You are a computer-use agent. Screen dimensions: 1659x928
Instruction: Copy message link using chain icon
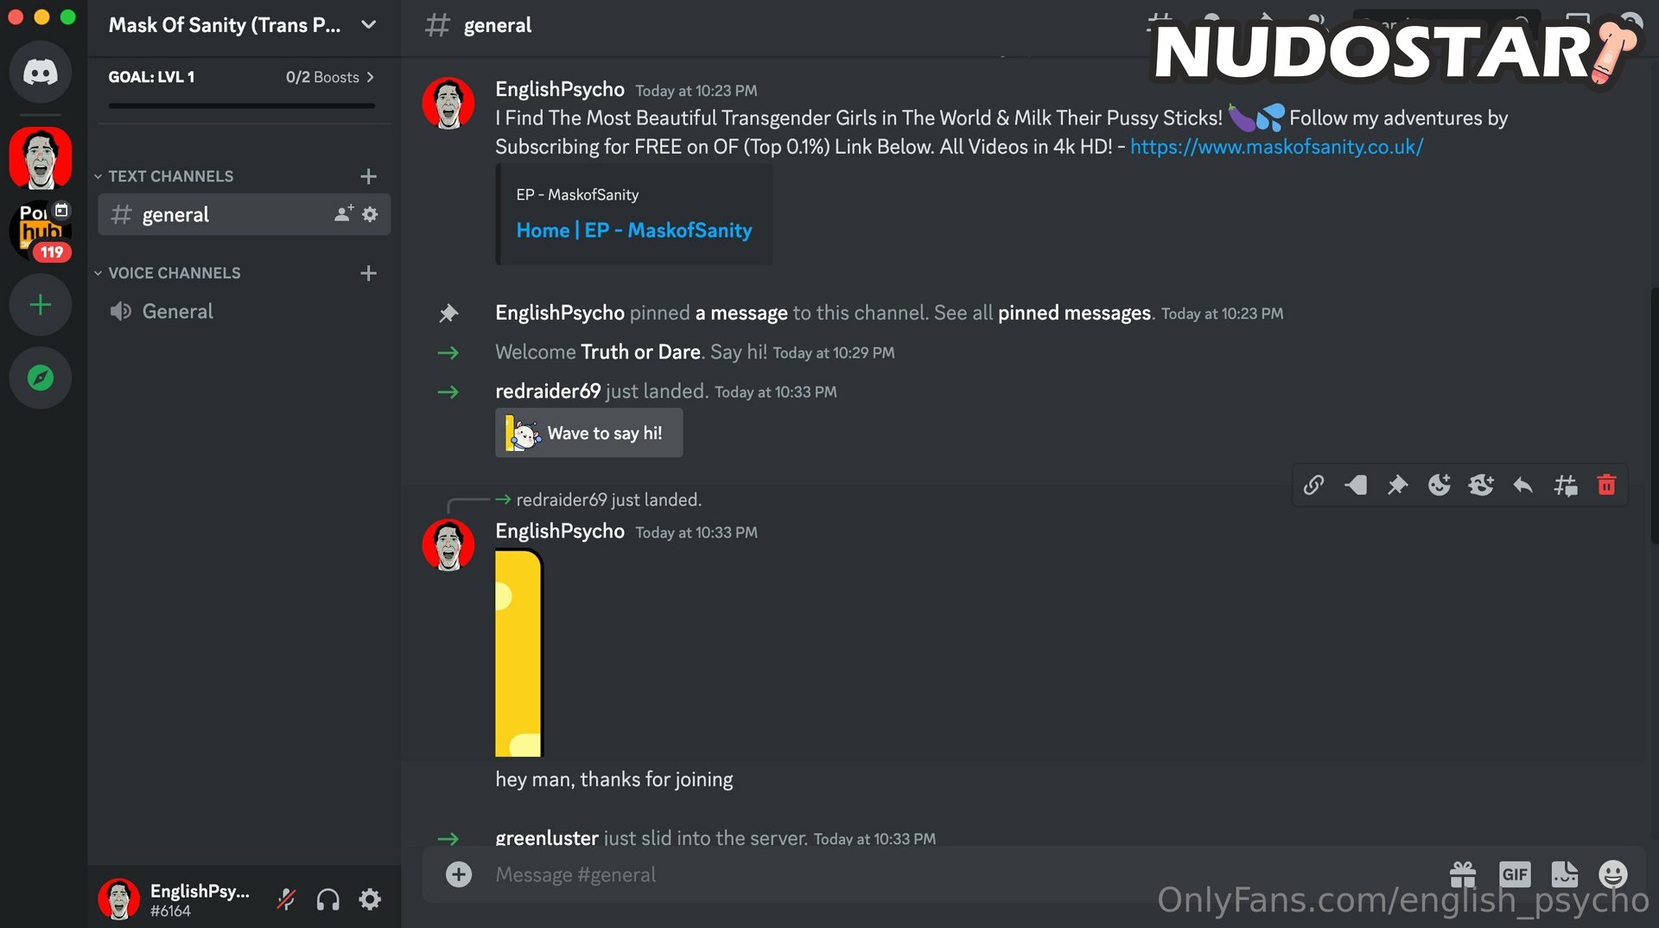pyautogui.click(x=1313, y=486)
